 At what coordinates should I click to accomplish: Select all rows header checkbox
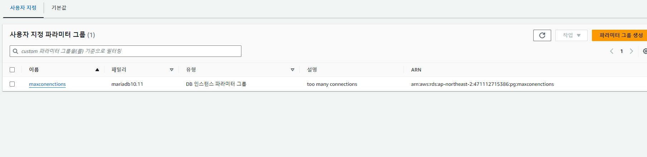pyautogui.click(x=12, y=70)
